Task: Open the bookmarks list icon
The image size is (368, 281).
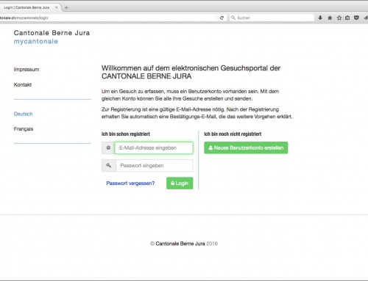Action: point(347,18)
